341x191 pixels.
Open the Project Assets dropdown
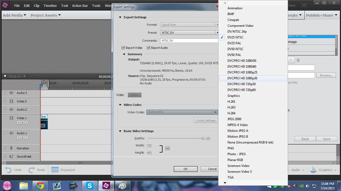tap(46, 15)
